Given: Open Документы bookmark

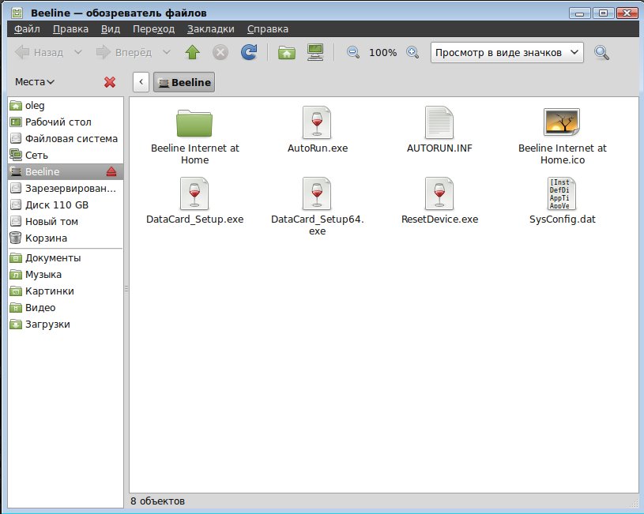Looking at the screenshot, I should (x=66, y=258).
